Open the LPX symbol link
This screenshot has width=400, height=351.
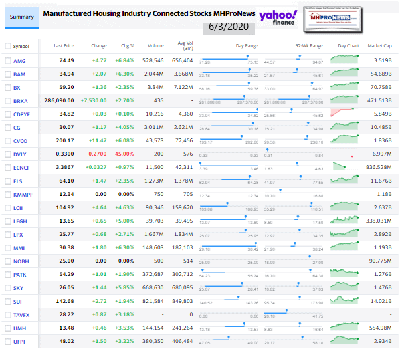pos(18,235)
